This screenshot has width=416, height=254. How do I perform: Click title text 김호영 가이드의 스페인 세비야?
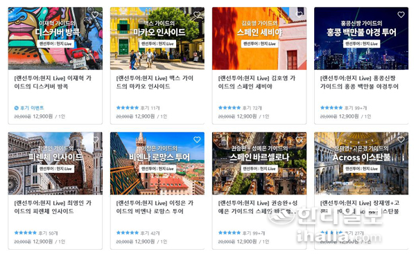click(x=257, y=82)
